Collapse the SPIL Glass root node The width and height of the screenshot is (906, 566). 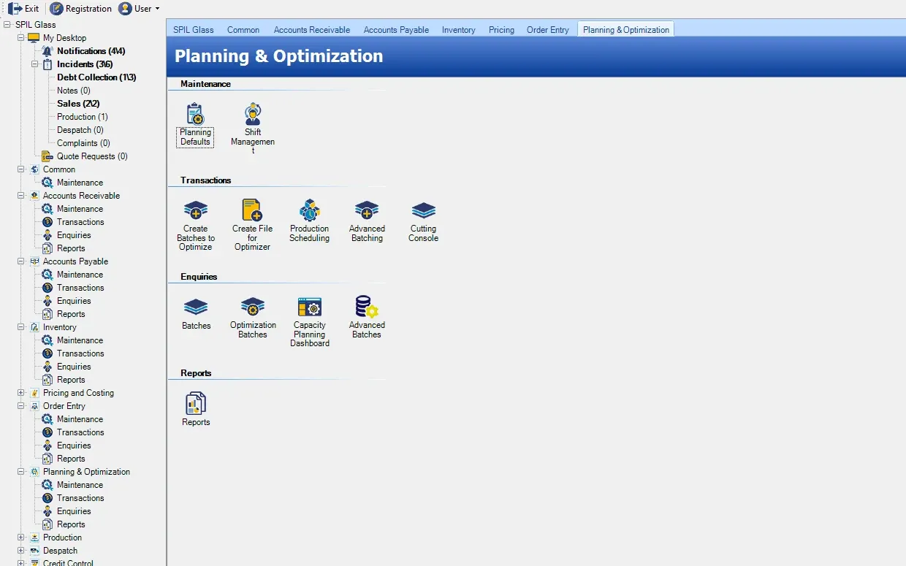pos(7,25)
